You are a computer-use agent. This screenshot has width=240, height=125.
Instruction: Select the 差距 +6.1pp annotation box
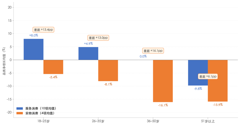pos(208,76)
